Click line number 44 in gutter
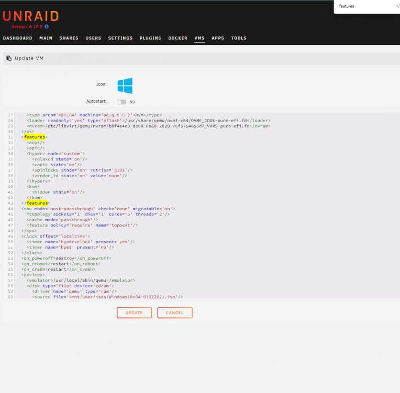 click(x=10, y=209)
